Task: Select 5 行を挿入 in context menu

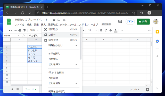Action: point(61,54)
